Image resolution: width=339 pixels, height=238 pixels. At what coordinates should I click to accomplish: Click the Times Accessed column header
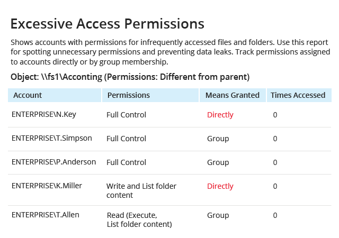tap(298, 95)
